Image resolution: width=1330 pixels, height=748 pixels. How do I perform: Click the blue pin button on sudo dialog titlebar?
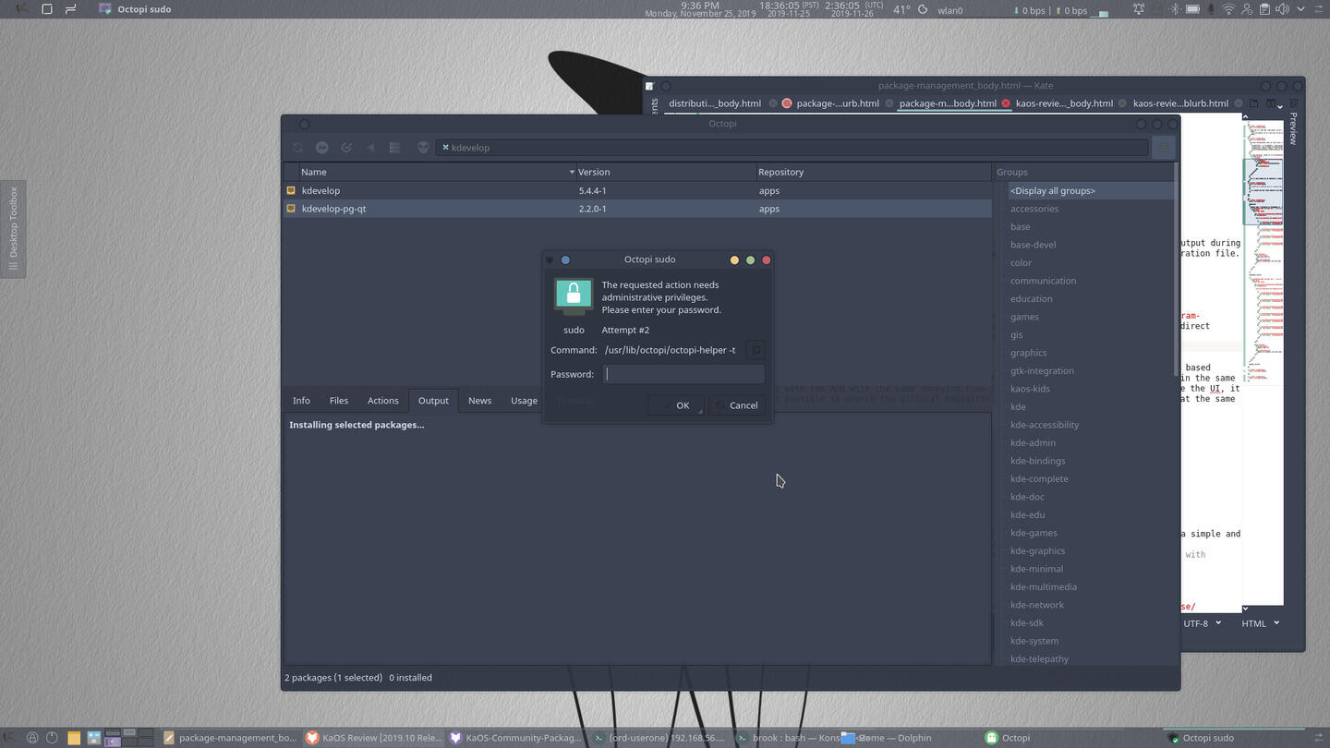(565, 259)
